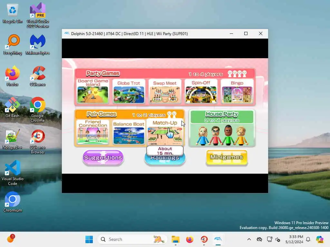
Task: Open CCleaner Browser from the taskbar
Action: (204, 239)
